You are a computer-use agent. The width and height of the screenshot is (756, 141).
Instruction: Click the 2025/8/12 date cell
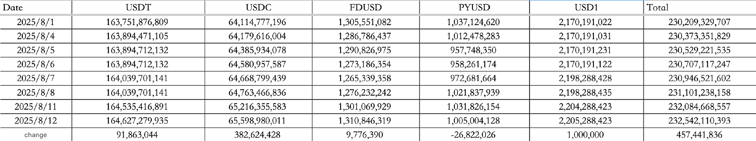coord(36,121)
